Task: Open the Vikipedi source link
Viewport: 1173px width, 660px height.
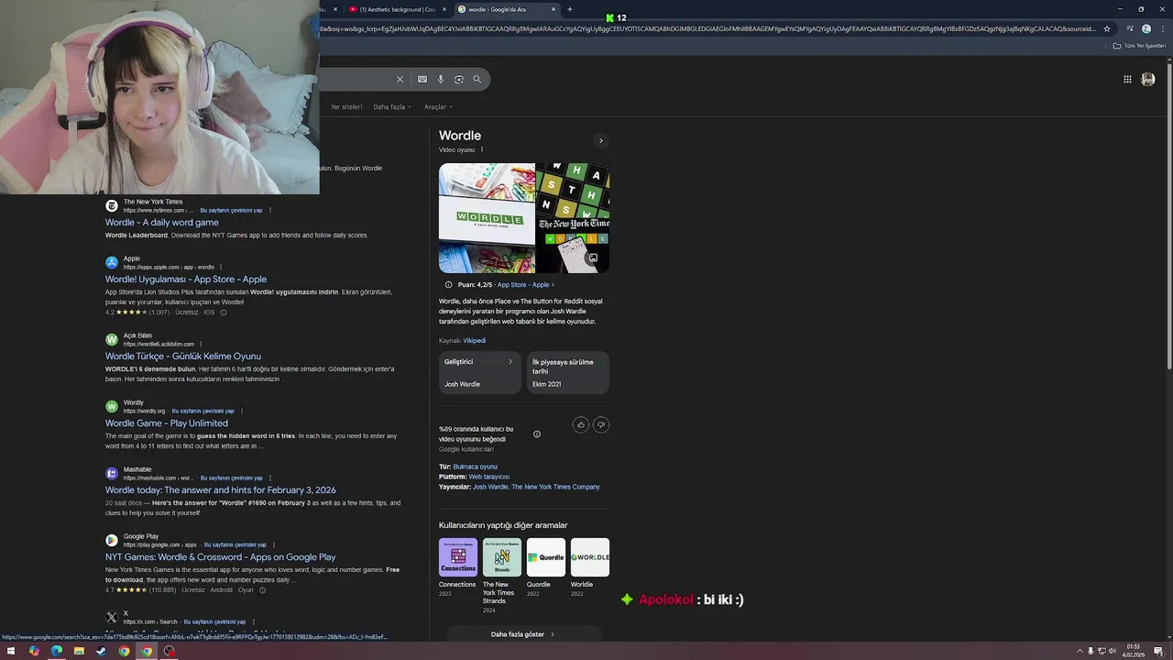Action: (474, 341)
